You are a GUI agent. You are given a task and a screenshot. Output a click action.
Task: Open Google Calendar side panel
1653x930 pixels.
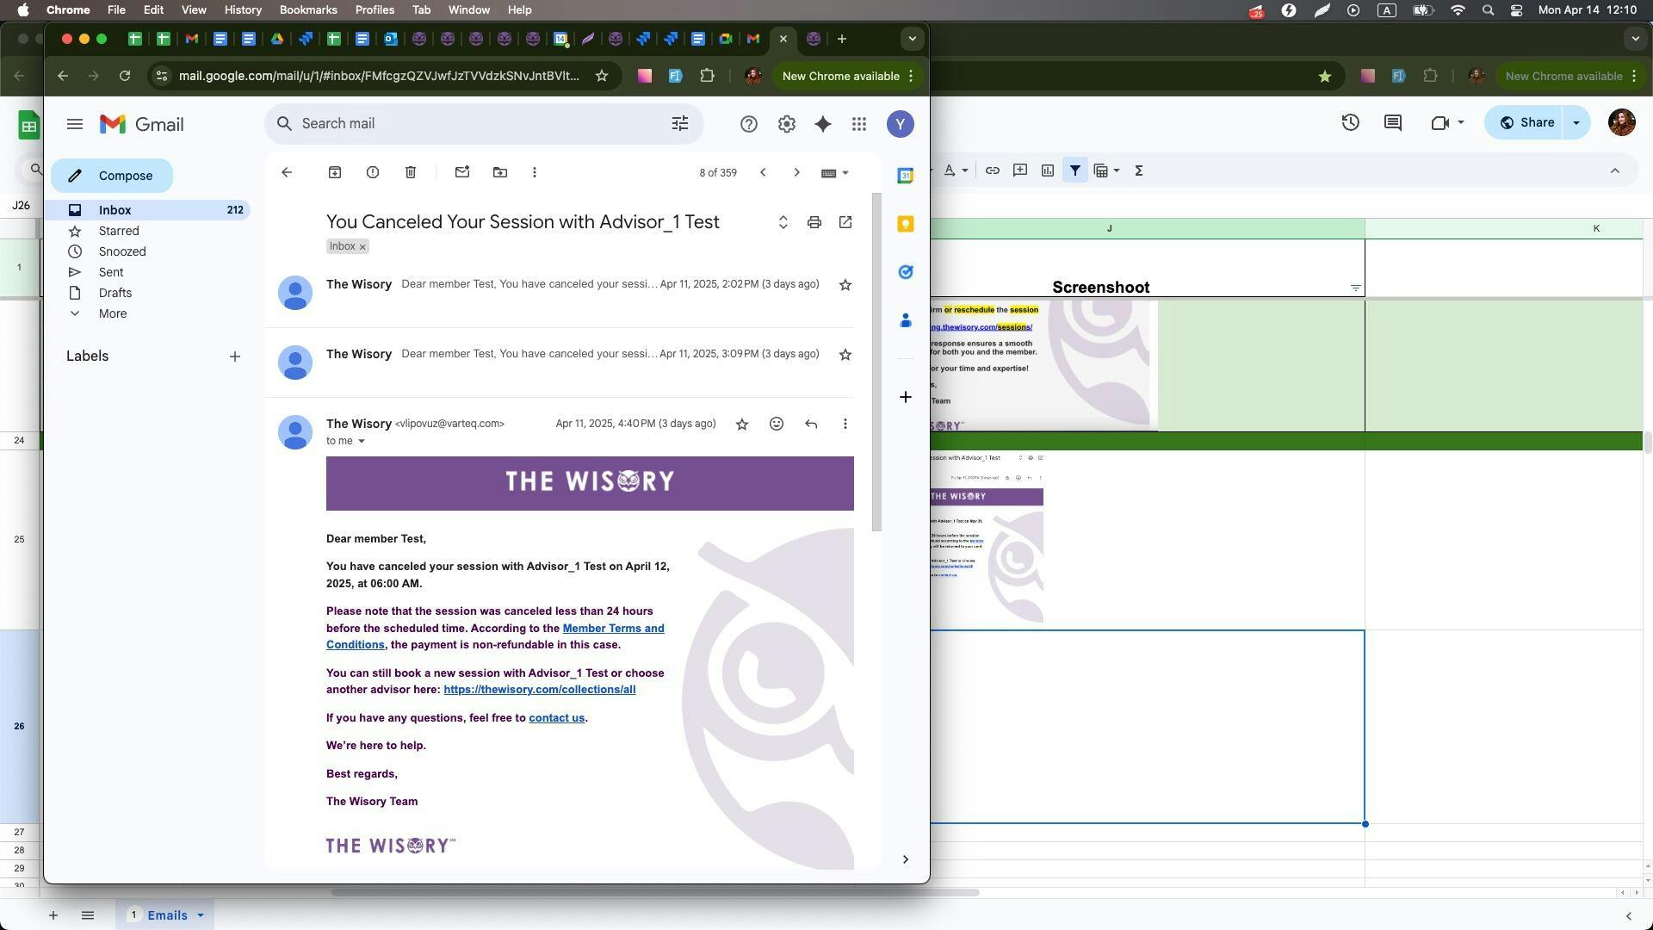pyautogui.click(x=906, y=176)
